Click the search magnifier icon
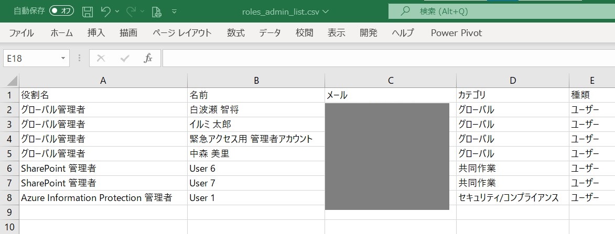The width and height of the screenshot is (615, 234). (406, 12)
